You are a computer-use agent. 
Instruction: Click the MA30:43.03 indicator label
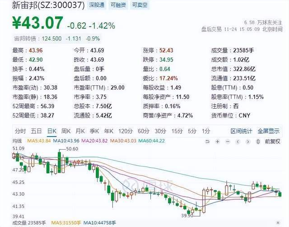(123, 141)
